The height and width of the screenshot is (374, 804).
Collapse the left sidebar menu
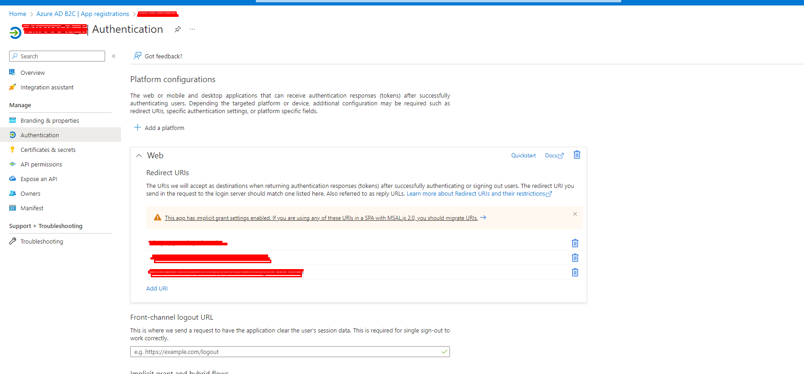pyautogui.click(x=114, y=56)
